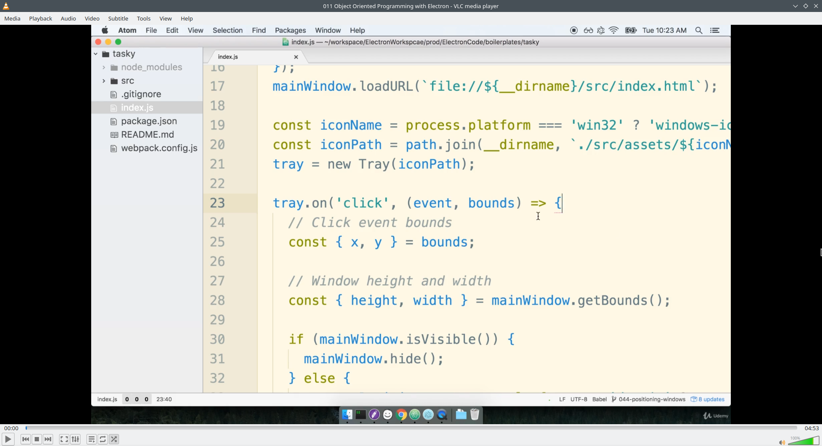This screenshot has width=822, height=446.
Task: Click the battery charging icon
Action: coord(631,30)
